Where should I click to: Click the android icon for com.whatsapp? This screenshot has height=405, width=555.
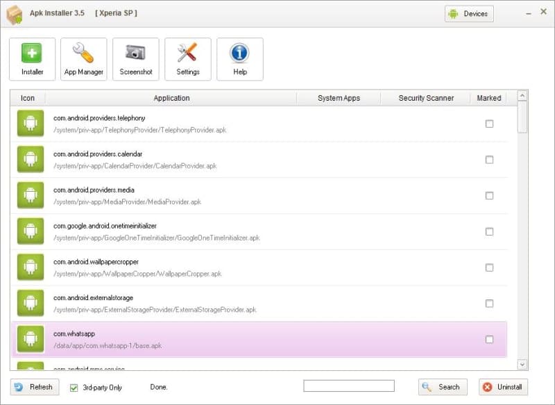(x=31, y=339)
